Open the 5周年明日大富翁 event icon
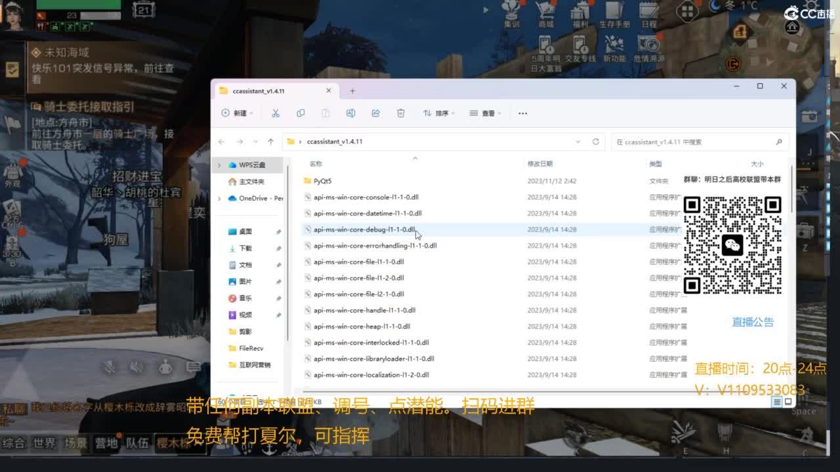Viewport: 840px width, 472px height. click(x=546, y=53)
